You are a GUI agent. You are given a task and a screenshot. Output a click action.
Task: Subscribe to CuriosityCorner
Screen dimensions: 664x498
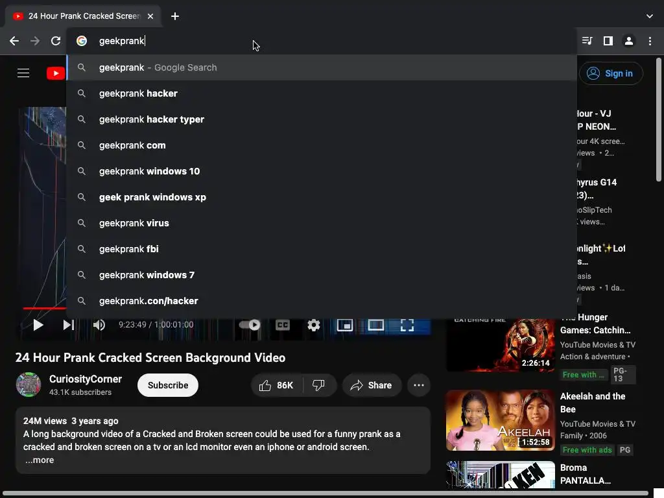click(168, 385)
